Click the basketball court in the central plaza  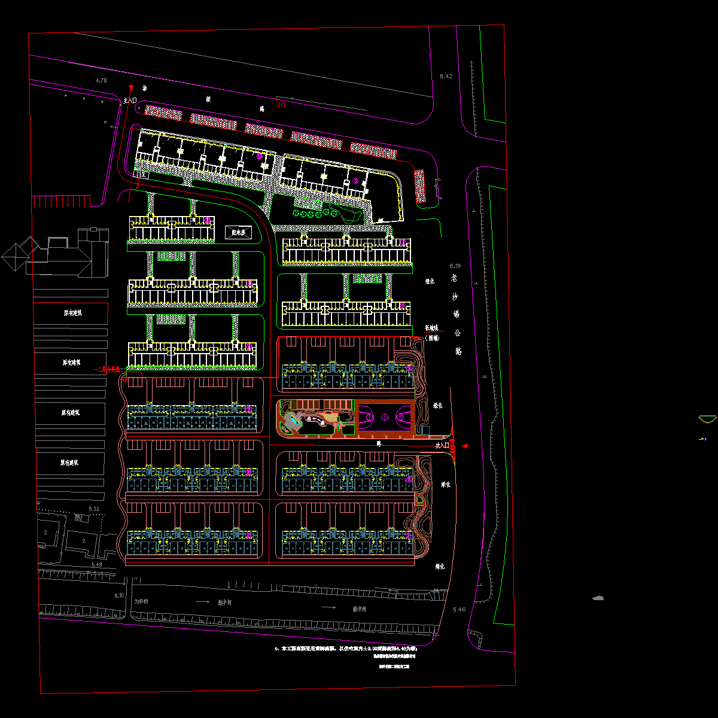[385, 416]
